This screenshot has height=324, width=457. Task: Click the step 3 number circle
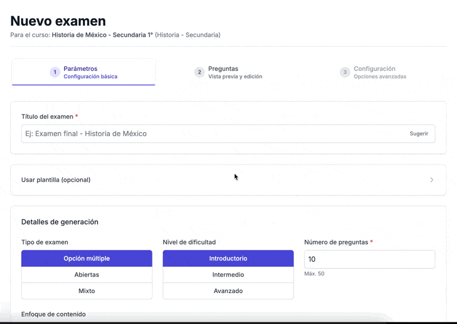pos(344,72)
